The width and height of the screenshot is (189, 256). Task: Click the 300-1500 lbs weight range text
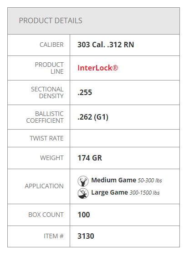click(x=144, y=193)
